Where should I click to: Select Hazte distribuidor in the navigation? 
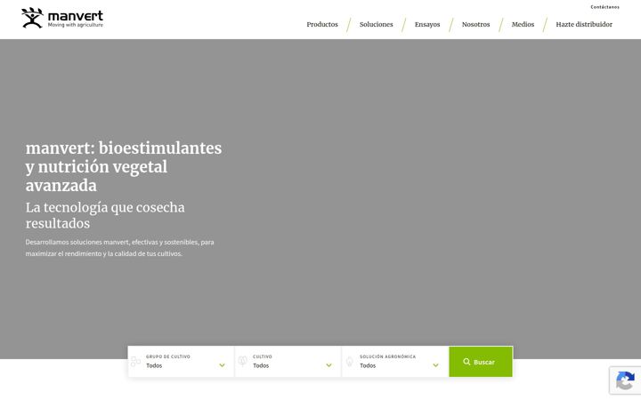[x=584, y=25]
